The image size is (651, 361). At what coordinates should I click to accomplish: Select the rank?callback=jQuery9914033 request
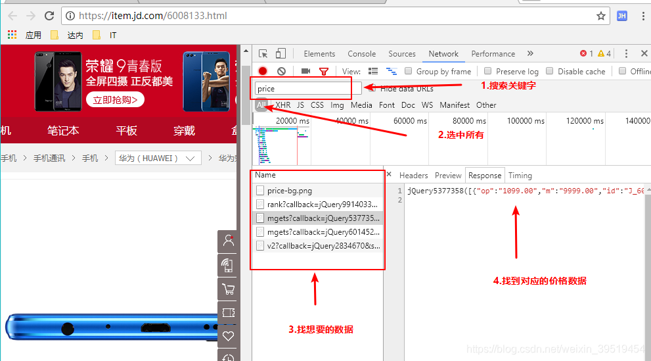[317, 205]
